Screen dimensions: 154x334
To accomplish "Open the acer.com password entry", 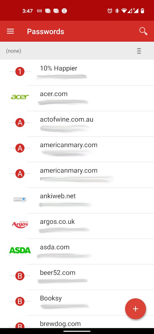I will (77, 98).
